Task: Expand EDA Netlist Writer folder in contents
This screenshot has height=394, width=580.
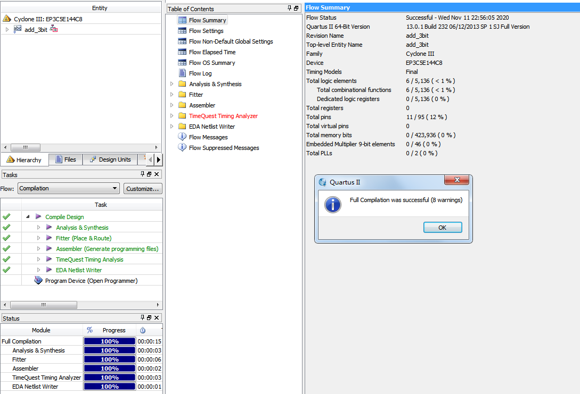Action: (171, 127)
